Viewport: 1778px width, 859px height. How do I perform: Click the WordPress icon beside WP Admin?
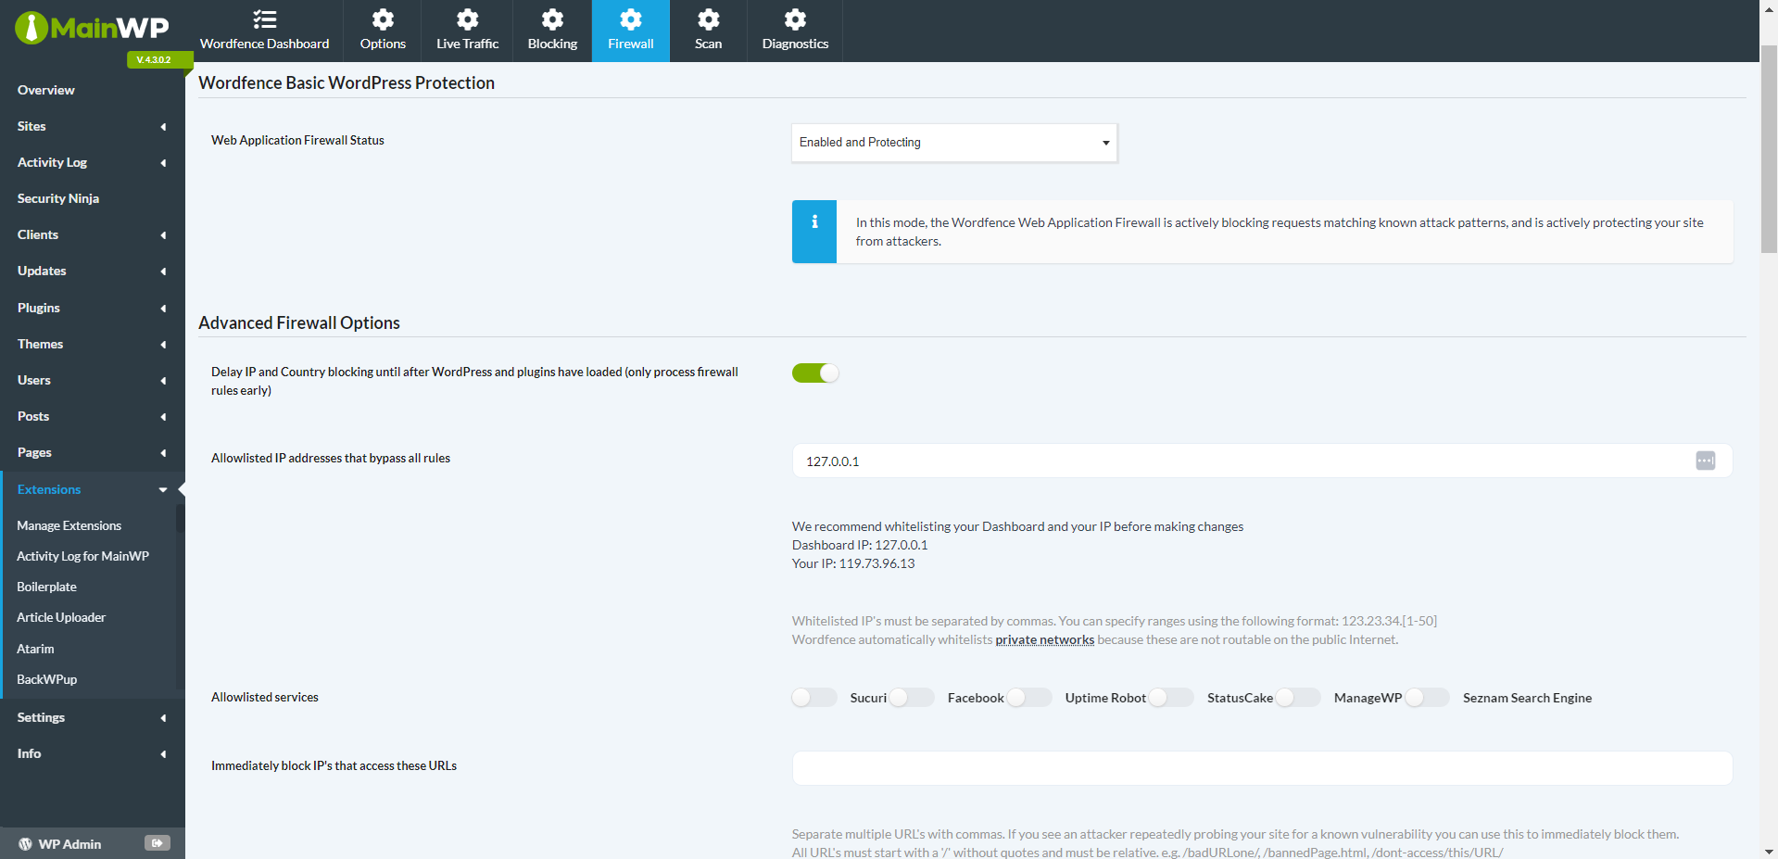tap(25, 844)
